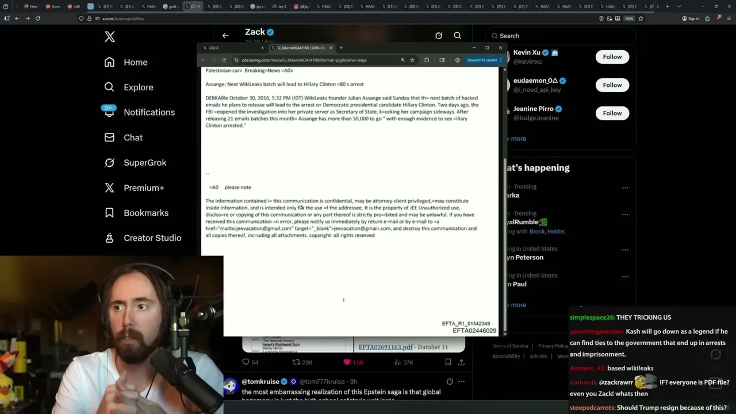Open @tomkruise profile avatar
The width and height of the screenshot is (736, 414).
coord(231,385)
